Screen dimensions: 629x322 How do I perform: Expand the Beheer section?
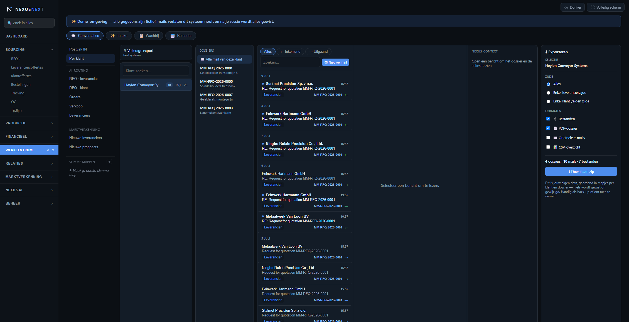29,203
